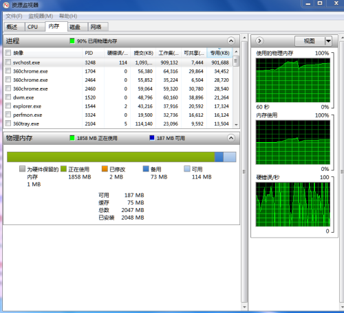The image size is (344, 313).
Task: Click the blue 187 MB available indicator
Action: (152, 138)
